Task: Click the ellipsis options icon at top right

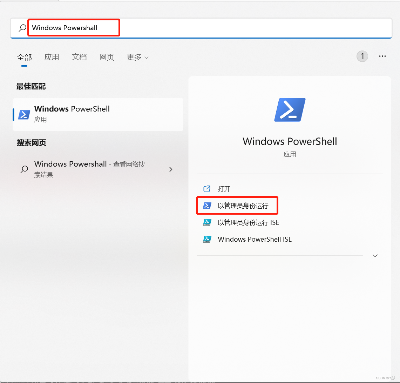Action: coord(382,56)
